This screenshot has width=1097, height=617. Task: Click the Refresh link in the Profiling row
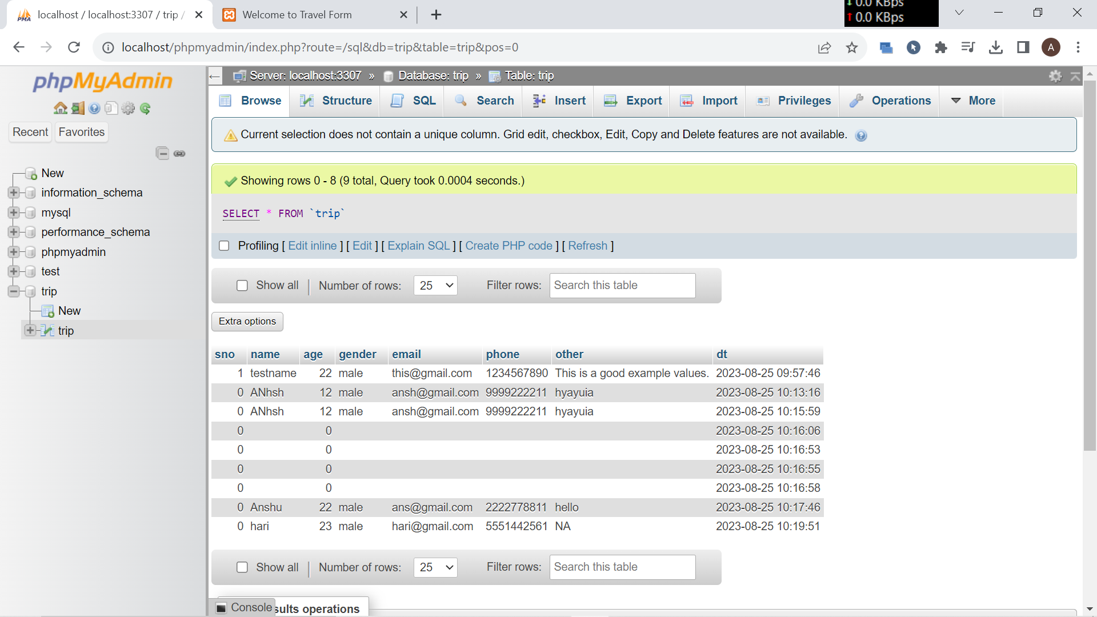point(588,245)
